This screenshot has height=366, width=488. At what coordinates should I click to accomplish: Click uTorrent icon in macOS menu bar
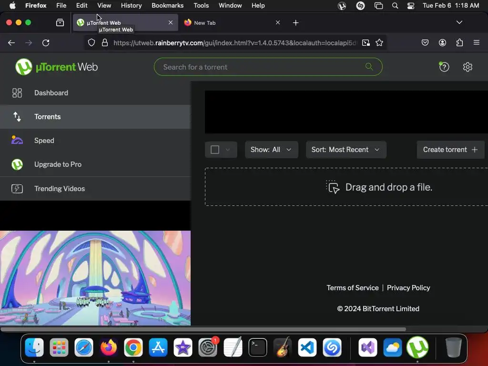pyautogui.click(x=342, y=6)
